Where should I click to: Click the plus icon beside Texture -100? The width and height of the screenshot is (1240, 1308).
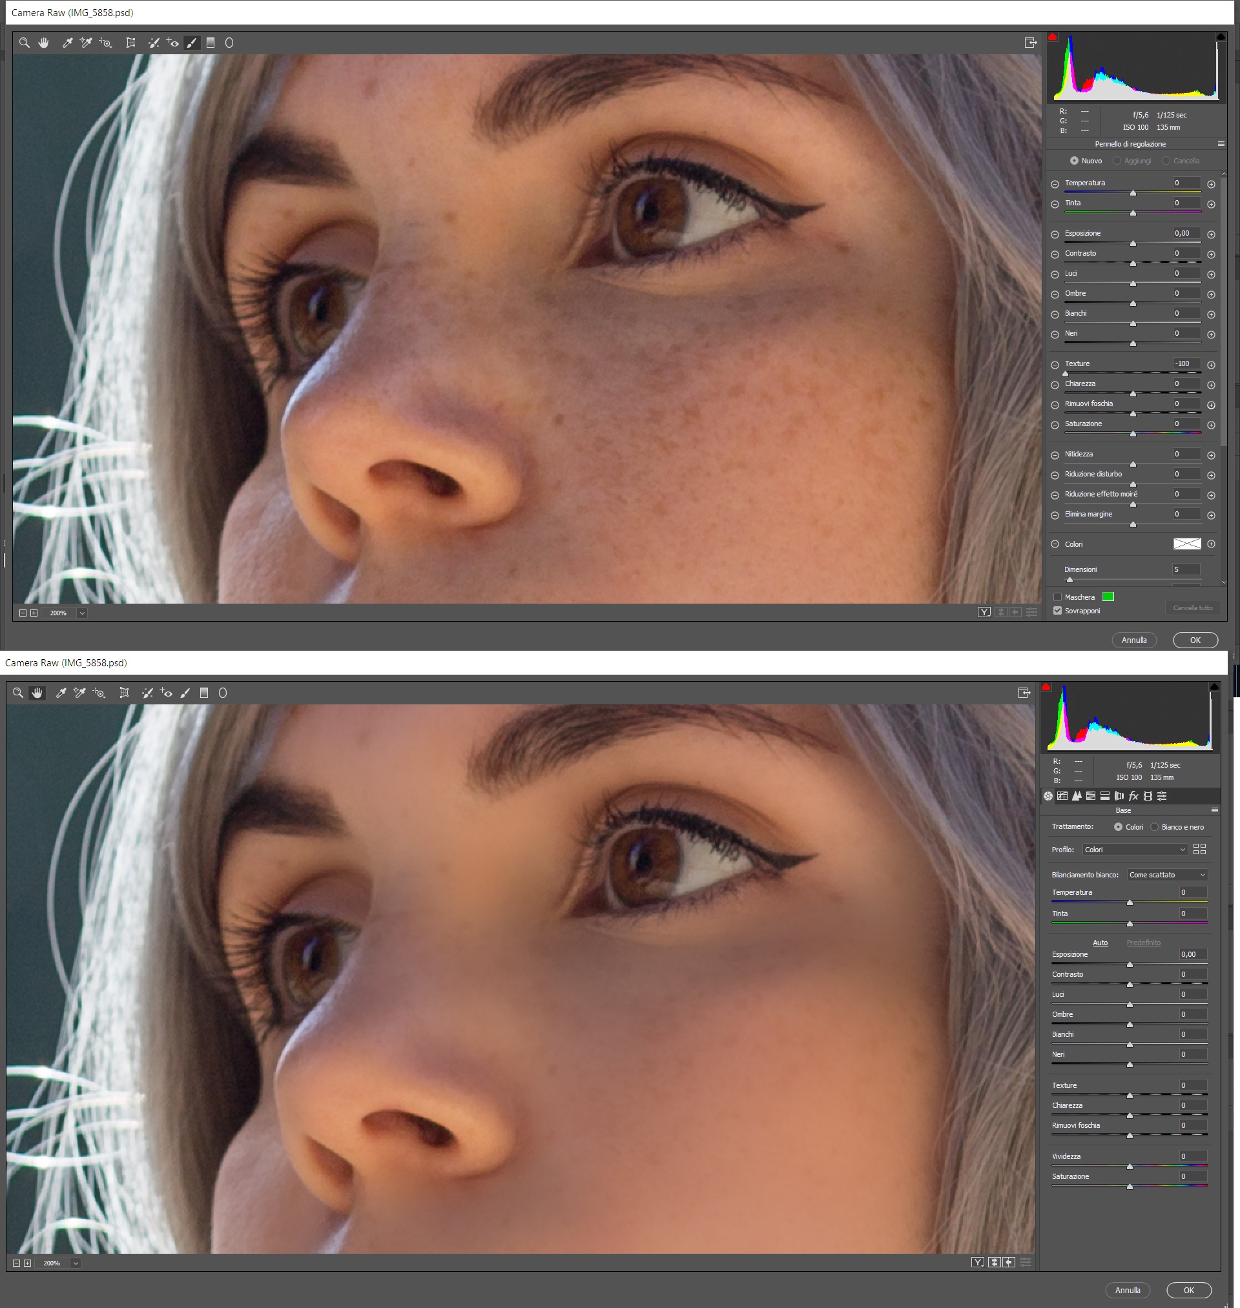coord(1211,365)
